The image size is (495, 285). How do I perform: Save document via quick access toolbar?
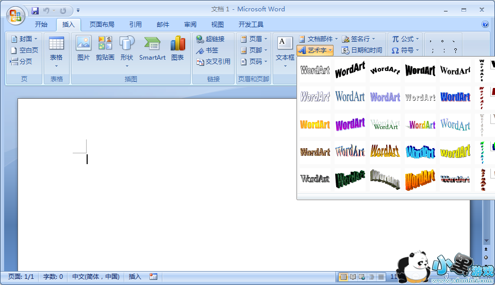click(35, 10)
